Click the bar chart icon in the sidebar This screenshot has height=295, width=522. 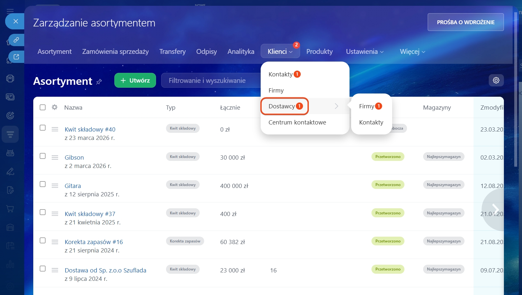point(10,265)
